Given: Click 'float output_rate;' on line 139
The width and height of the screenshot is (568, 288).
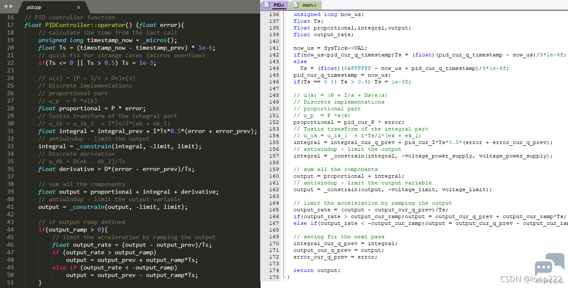Looking at the screenshot, I should [x=323, y=35].
